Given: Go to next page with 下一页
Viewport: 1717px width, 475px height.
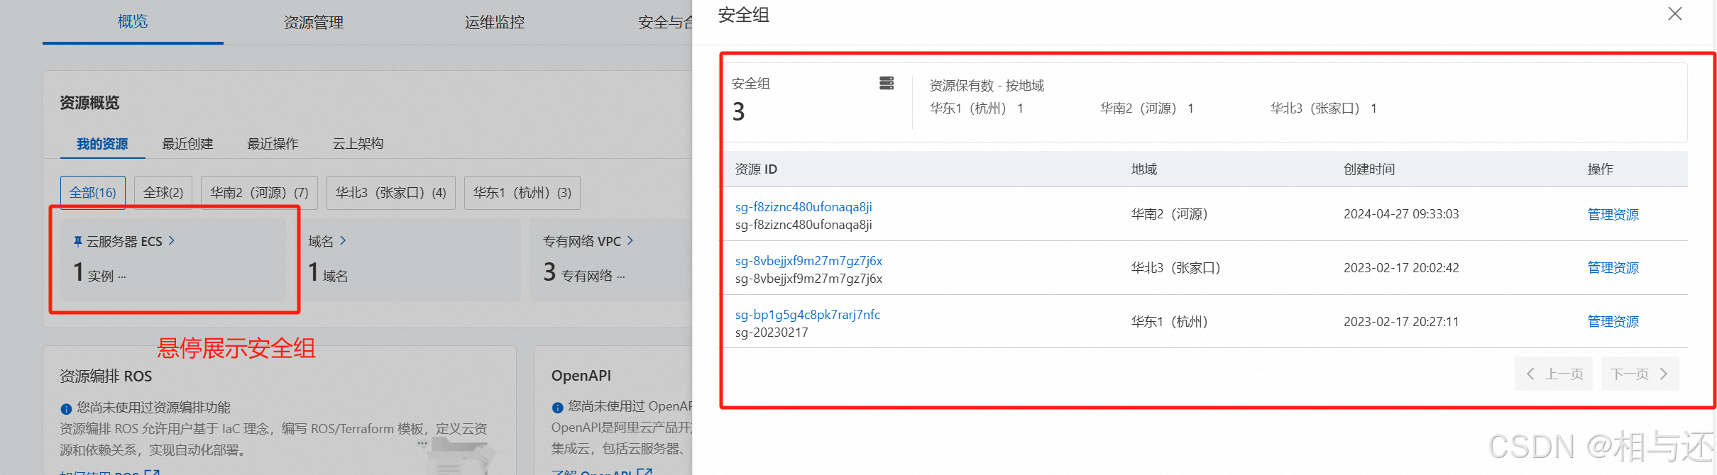Looking at the screenshot, I should [1640, 374].
